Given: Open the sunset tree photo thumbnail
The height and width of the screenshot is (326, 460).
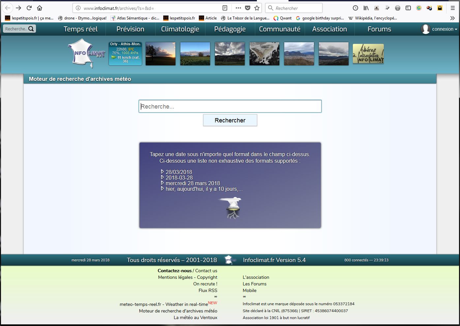Looking at the screenshot, I should 161,53.
